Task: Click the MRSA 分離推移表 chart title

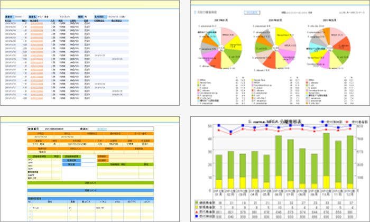Action: (x=275, y=122)
